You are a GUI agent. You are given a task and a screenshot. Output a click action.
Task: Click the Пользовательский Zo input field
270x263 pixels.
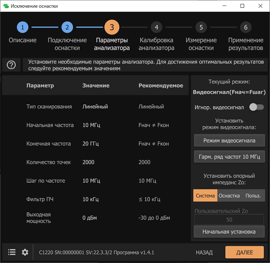(x=229, y=220)
